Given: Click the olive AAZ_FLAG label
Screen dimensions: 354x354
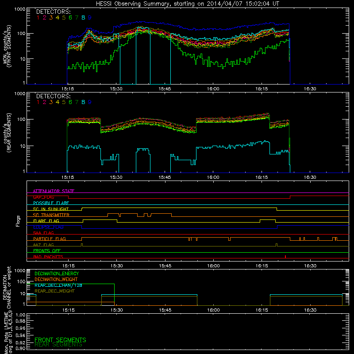Looking at the screenshot, I should point(43,245).
